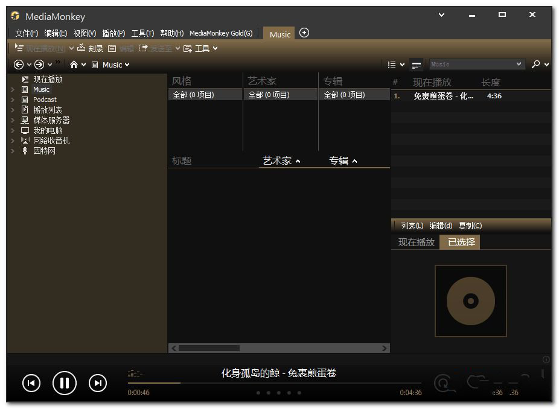Open the 播放(P) menu
Image resolution: width=559 pixels, height=409 pixels.
point(113,33)
